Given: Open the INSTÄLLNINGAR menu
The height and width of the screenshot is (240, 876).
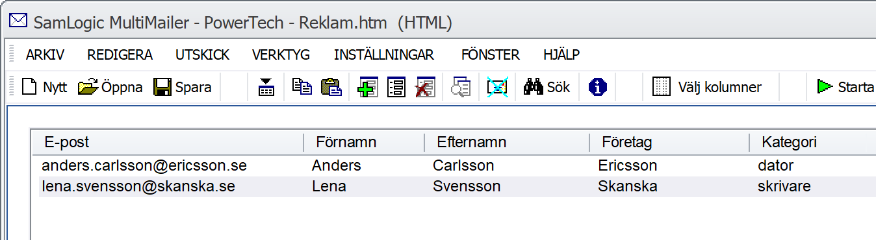Looking at the screenshot, I should (x=384, y=55).
